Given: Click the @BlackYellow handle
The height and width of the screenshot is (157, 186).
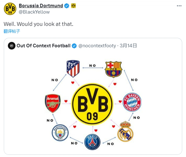Looking at the screenshot, I should point(34,12).
